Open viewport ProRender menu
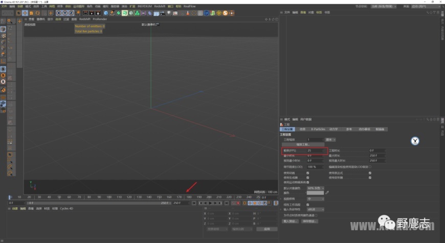This screenshot has height=243, width=445. (100, 19)
